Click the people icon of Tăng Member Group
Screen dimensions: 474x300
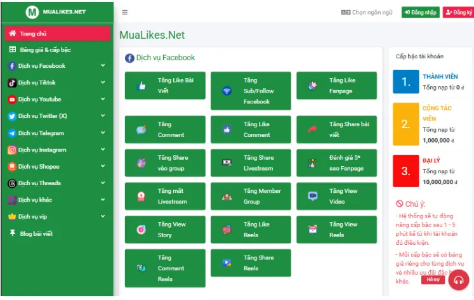tap(227, 197)
